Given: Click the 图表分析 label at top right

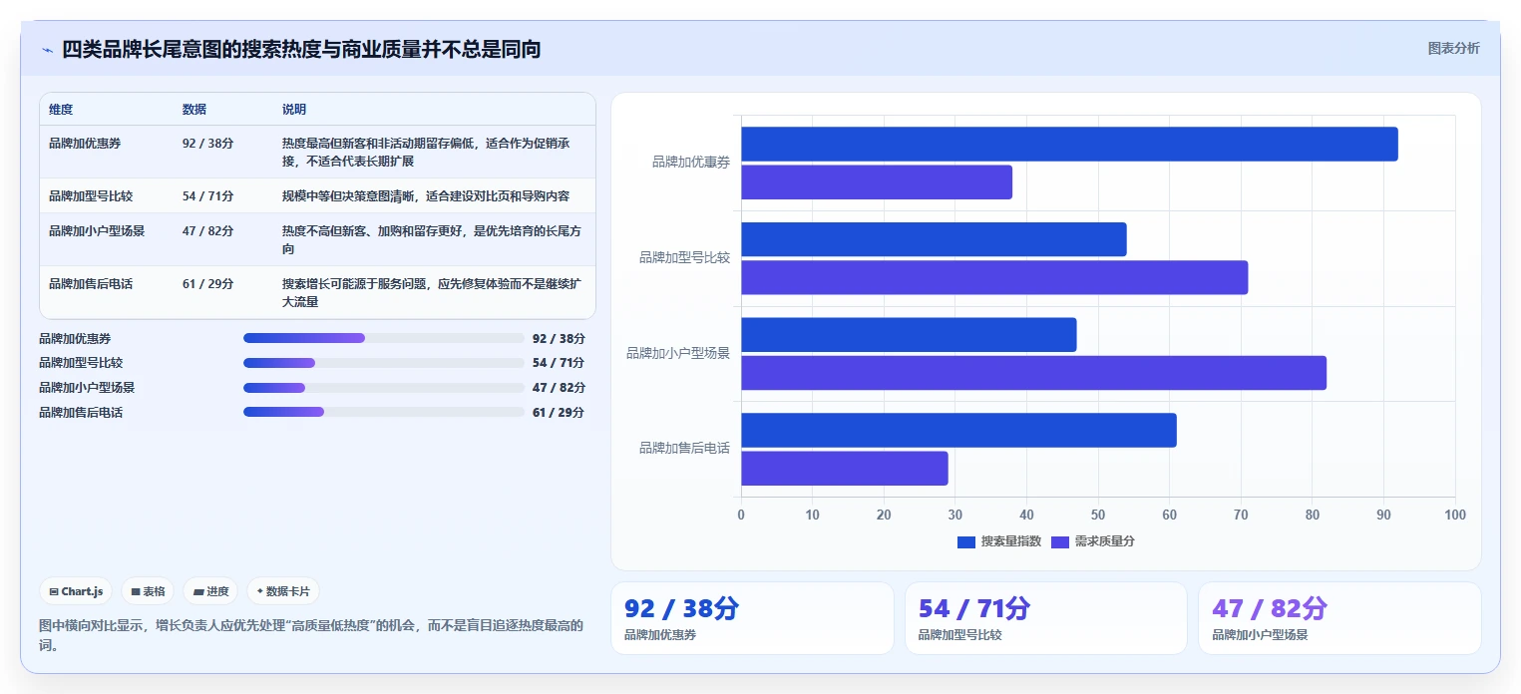Looking at the screenshot, I should (1453, 48).
